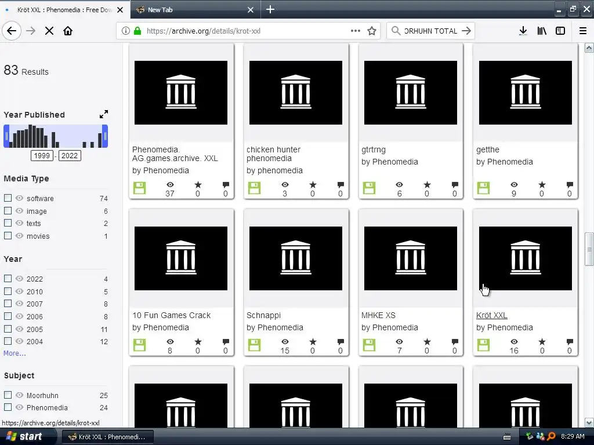Screen dimensions: 594x445
Task: Expand the Year Published histogram
Action: [x=104, y=114]
